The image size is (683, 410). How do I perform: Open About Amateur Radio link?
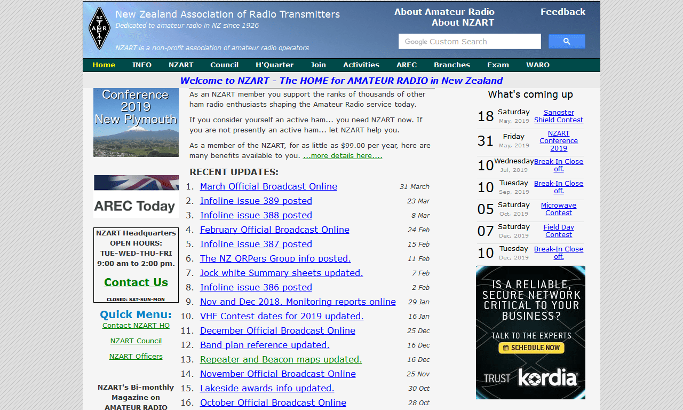(x=444, y=12)
